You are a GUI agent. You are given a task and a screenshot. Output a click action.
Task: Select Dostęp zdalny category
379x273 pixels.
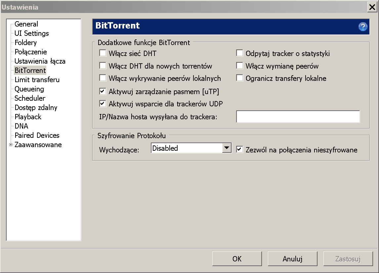tap(36, 108)
